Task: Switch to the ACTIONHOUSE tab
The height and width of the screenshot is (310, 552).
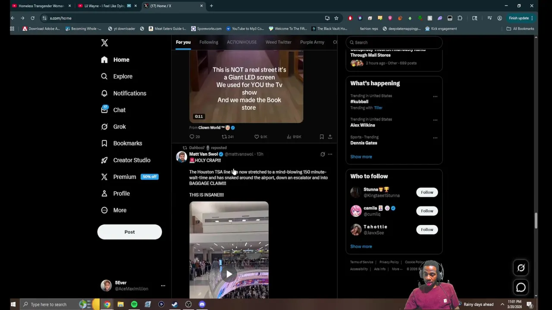Action: [241, 42]
